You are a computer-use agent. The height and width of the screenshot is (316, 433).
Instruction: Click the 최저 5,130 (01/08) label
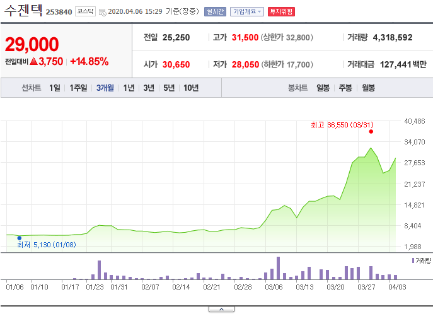click(47, 245)
